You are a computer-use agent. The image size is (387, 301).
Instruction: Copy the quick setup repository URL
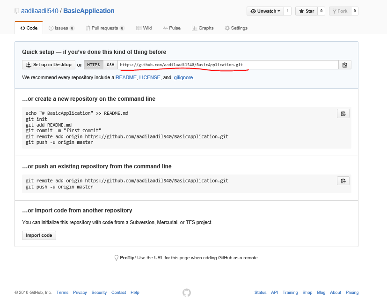tap(345, 65)
